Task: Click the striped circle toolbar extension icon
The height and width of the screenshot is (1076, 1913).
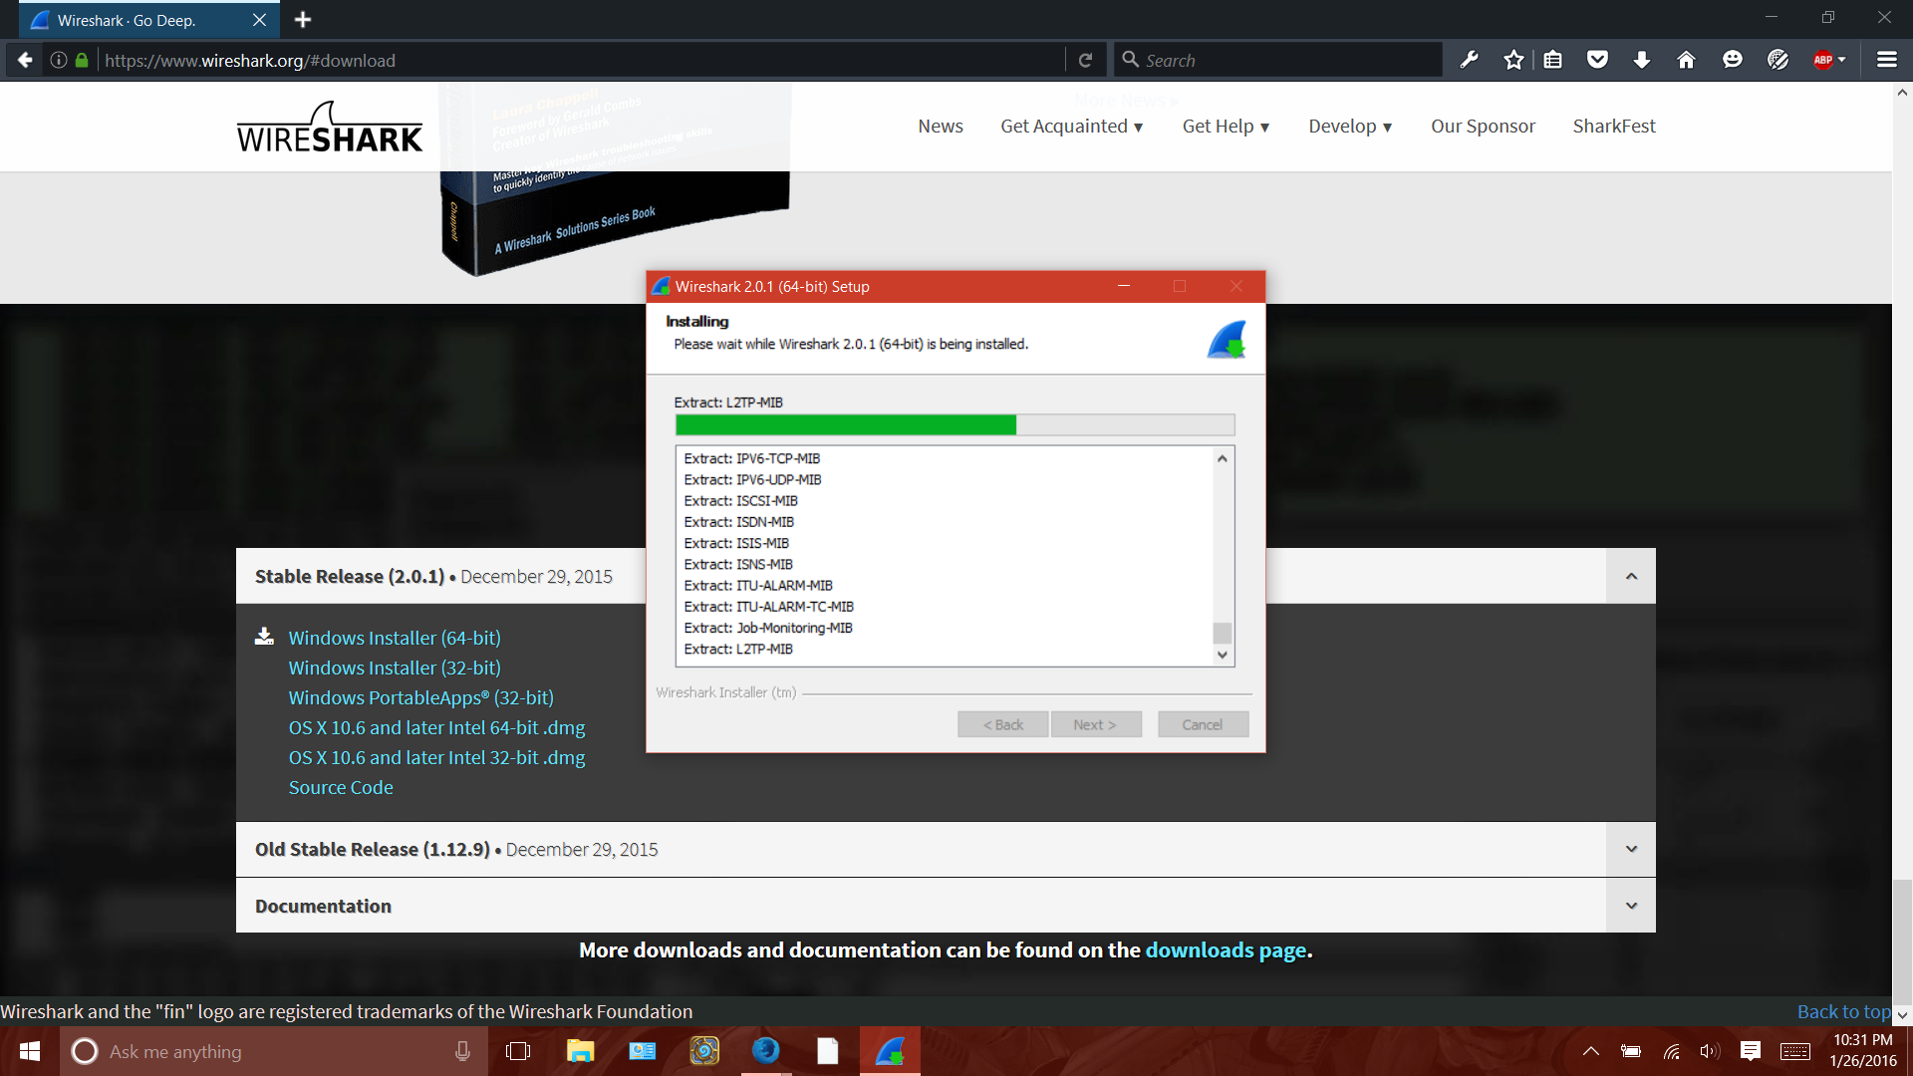Action: 1778,60
